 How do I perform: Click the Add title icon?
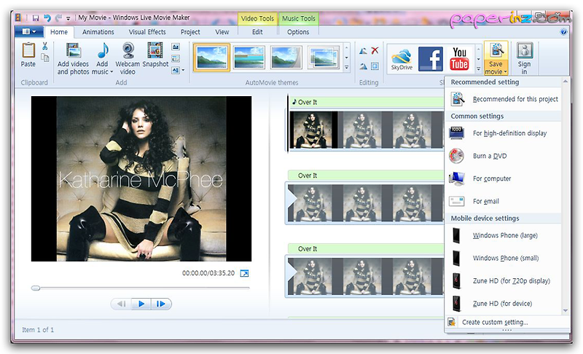[176, 47]
